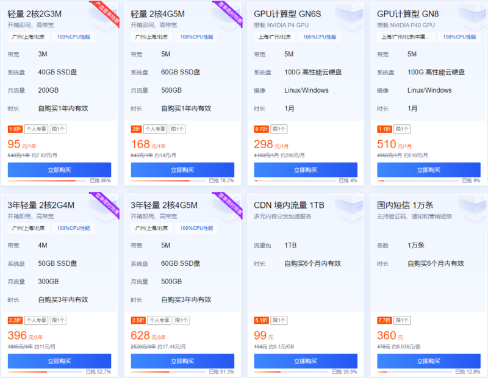Click the 上海/广州/北京 region tag on GN6S
This screenshot has height=378, width=488.
(274, 37)
